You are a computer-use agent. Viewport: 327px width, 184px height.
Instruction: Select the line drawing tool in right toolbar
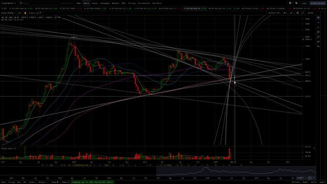pyautogui.click(x=318, y=27)
